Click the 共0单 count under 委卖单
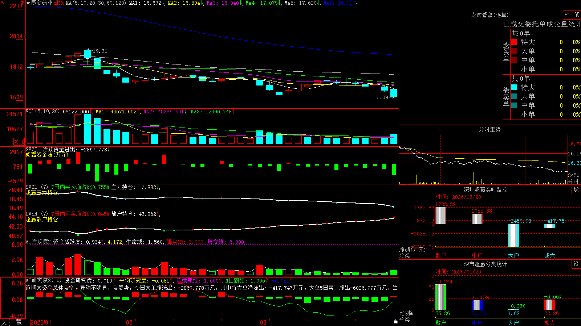The height and width of the screenshot is (326, 581). (521, 79)
